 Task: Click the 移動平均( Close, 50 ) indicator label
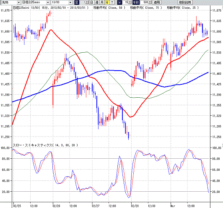click(x=109, y=8)
